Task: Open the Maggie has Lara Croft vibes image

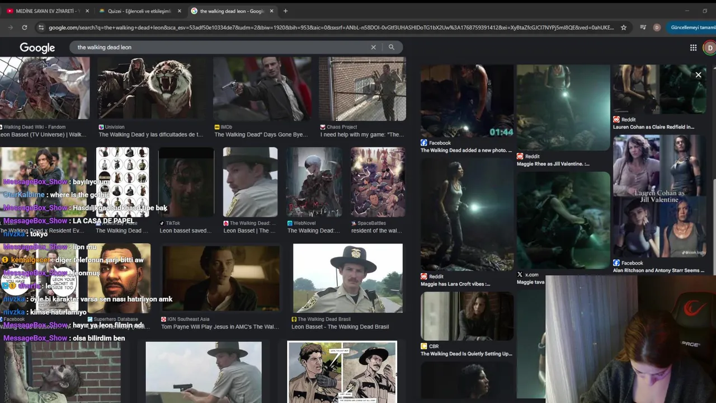Action: [467, 215]
